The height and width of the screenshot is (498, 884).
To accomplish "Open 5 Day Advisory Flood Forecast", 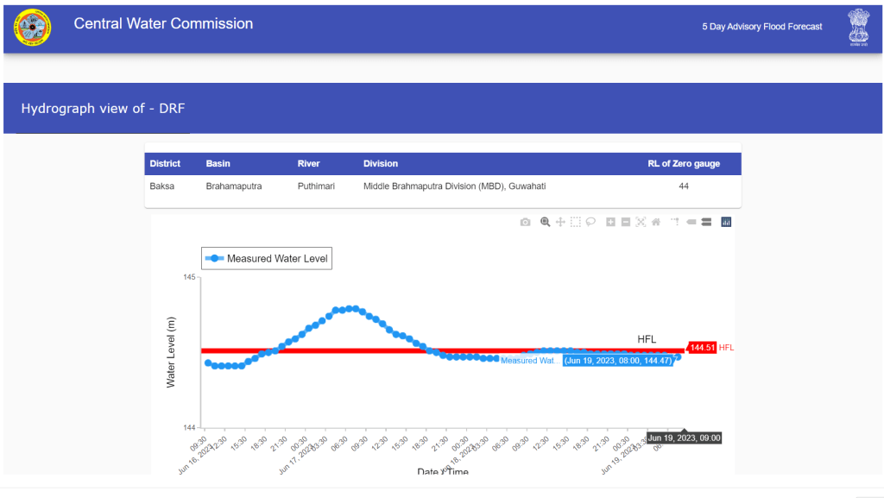I will (x=761, y=27).
